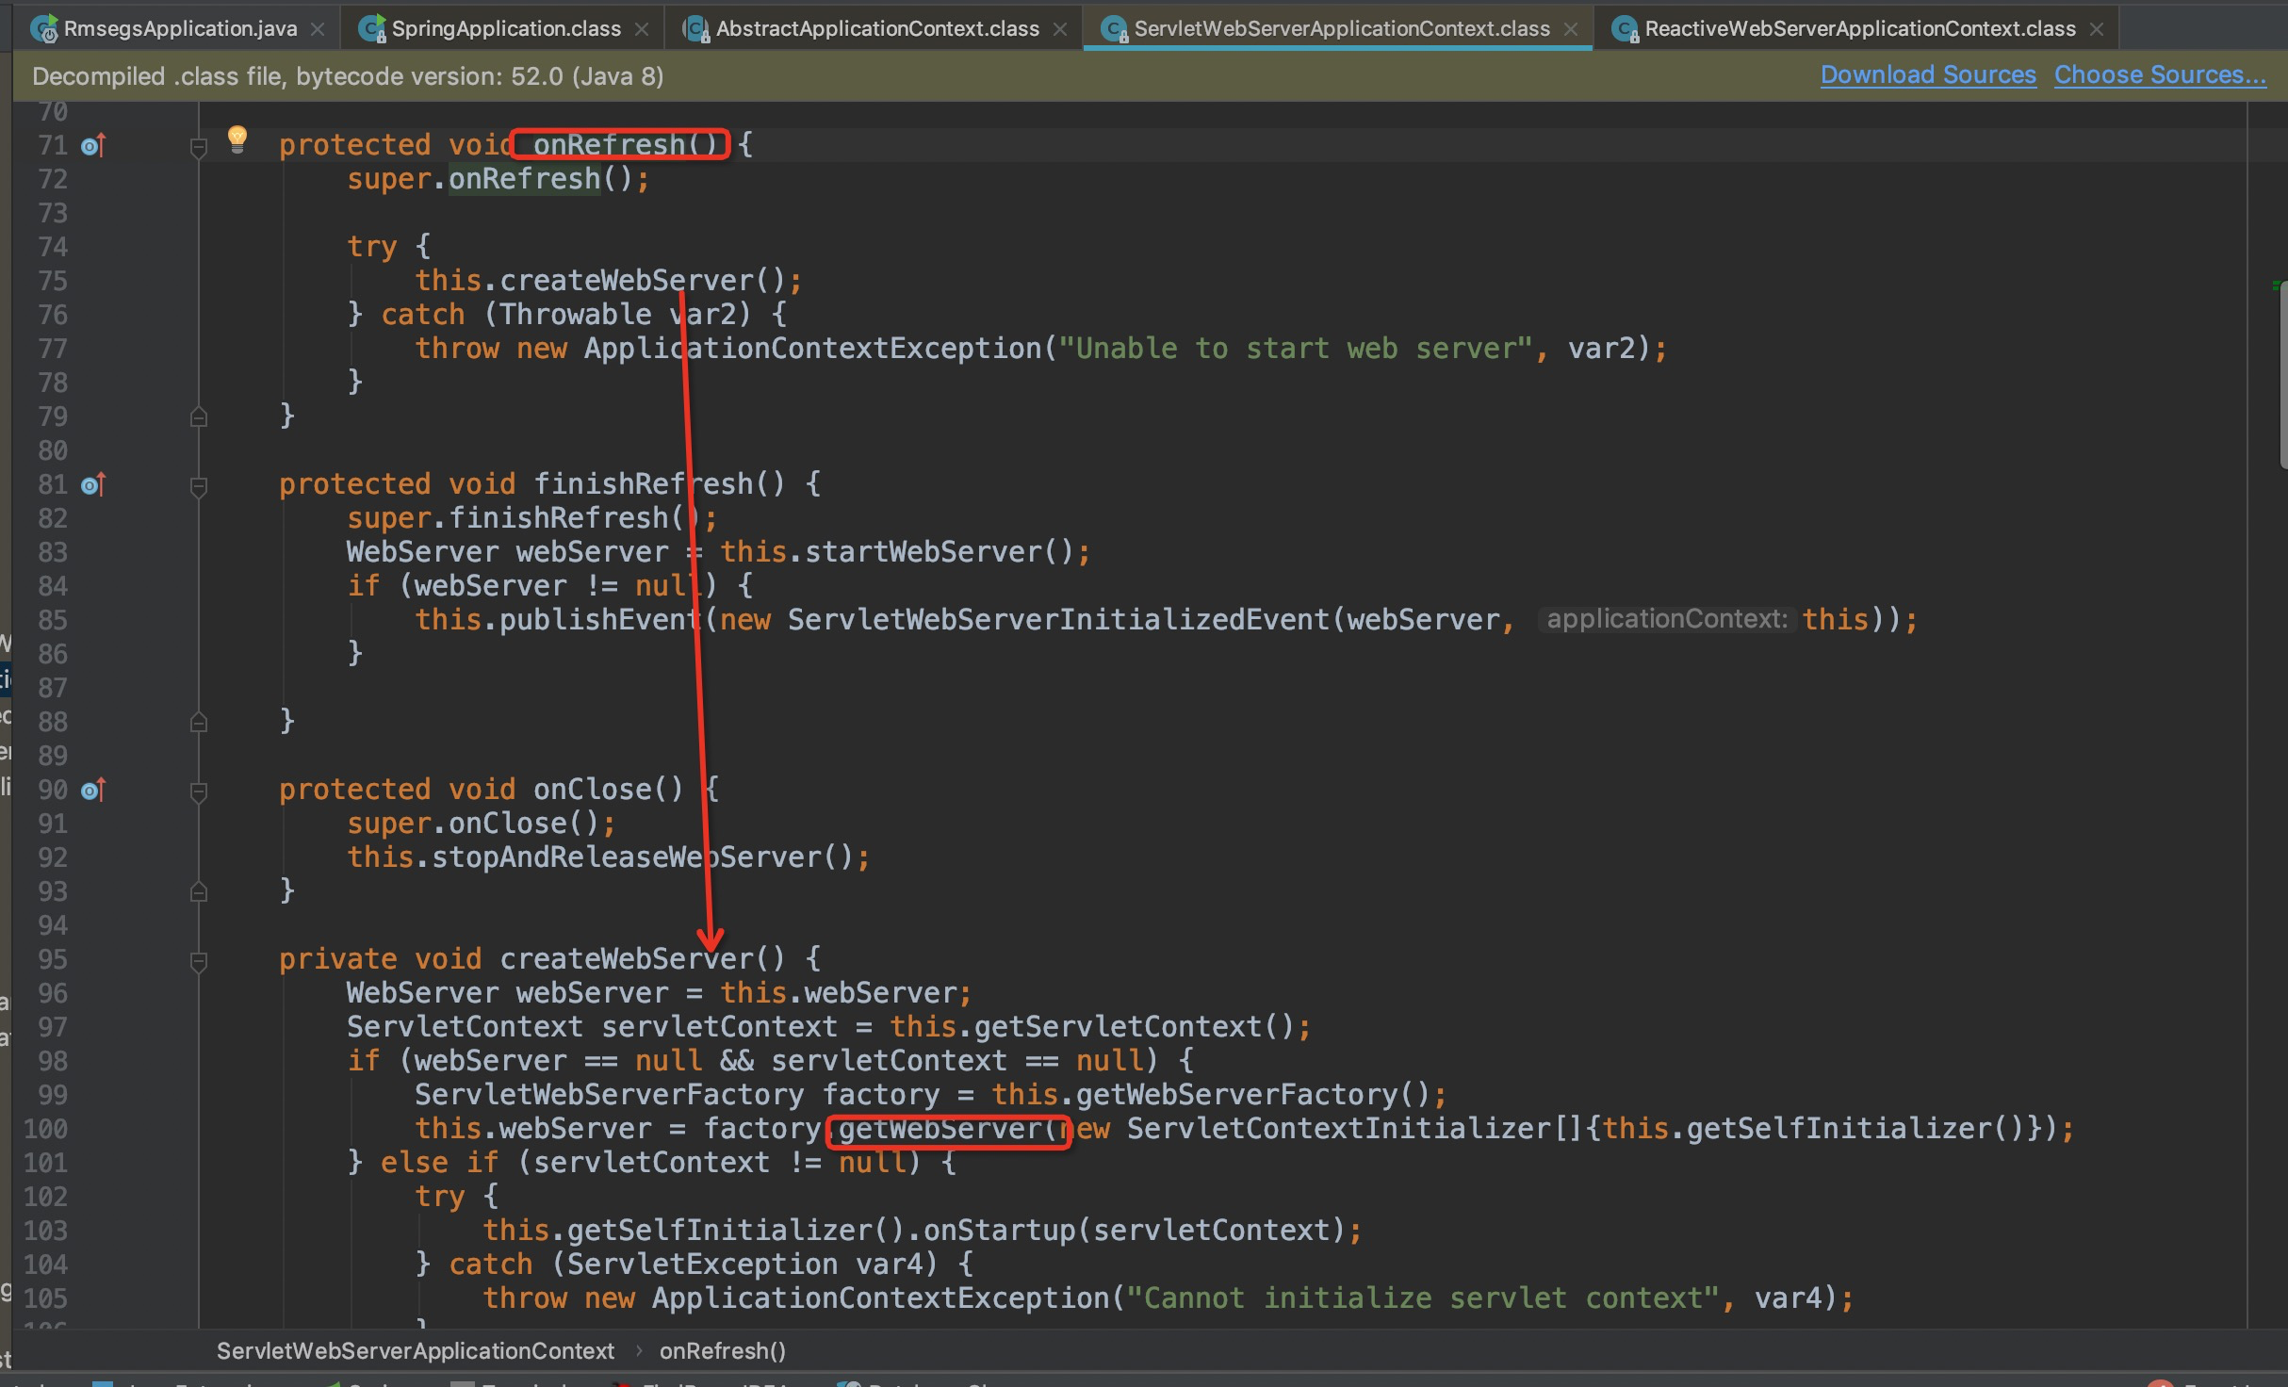Click the Choose Sources link

[2160, 75]
